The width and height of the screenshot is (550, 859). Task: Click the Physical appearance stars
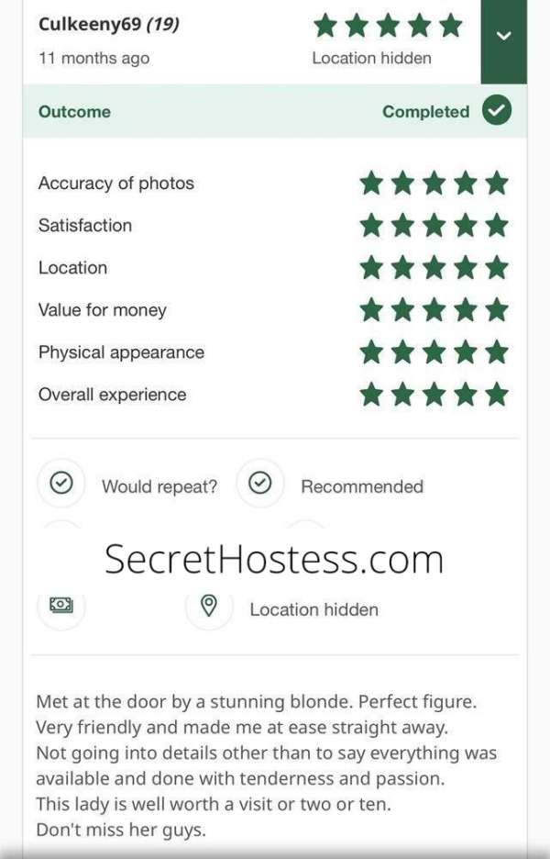point(434,351)
